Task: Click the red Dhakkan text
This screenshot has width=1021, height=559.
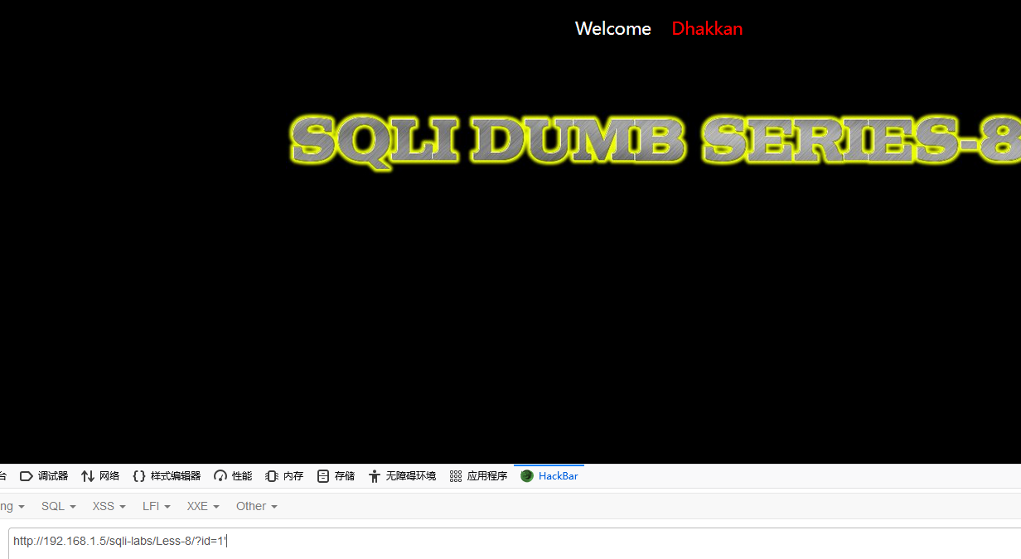Action: tap(707, 29)
